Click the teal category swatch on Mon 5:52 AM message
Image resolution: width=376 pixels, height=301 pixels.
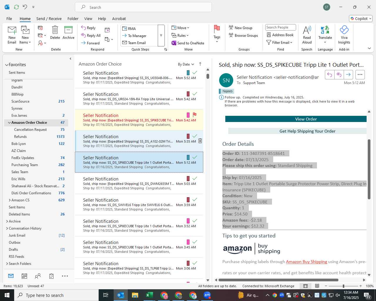click(x=188, y=73)
